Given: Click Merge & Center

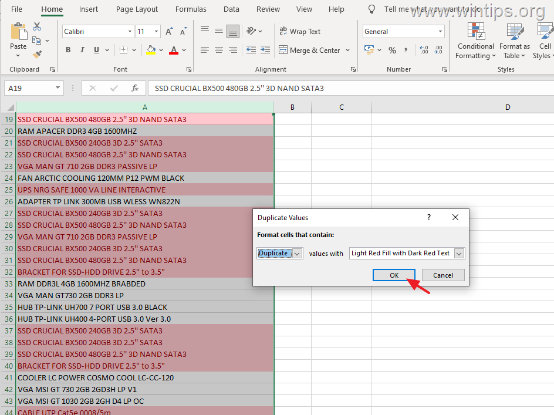Looking at the screenshot, I should click(x=309, y=50).
